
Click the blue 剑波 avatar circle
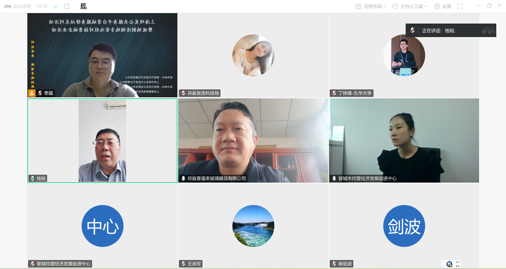pos(404,226)
